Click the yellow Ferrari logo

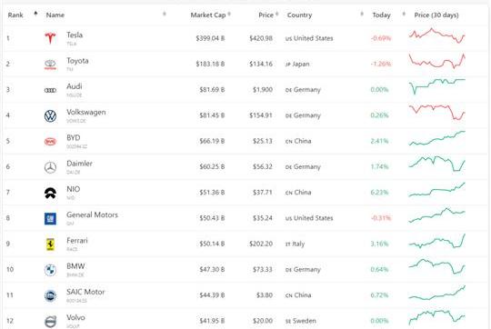50,244
